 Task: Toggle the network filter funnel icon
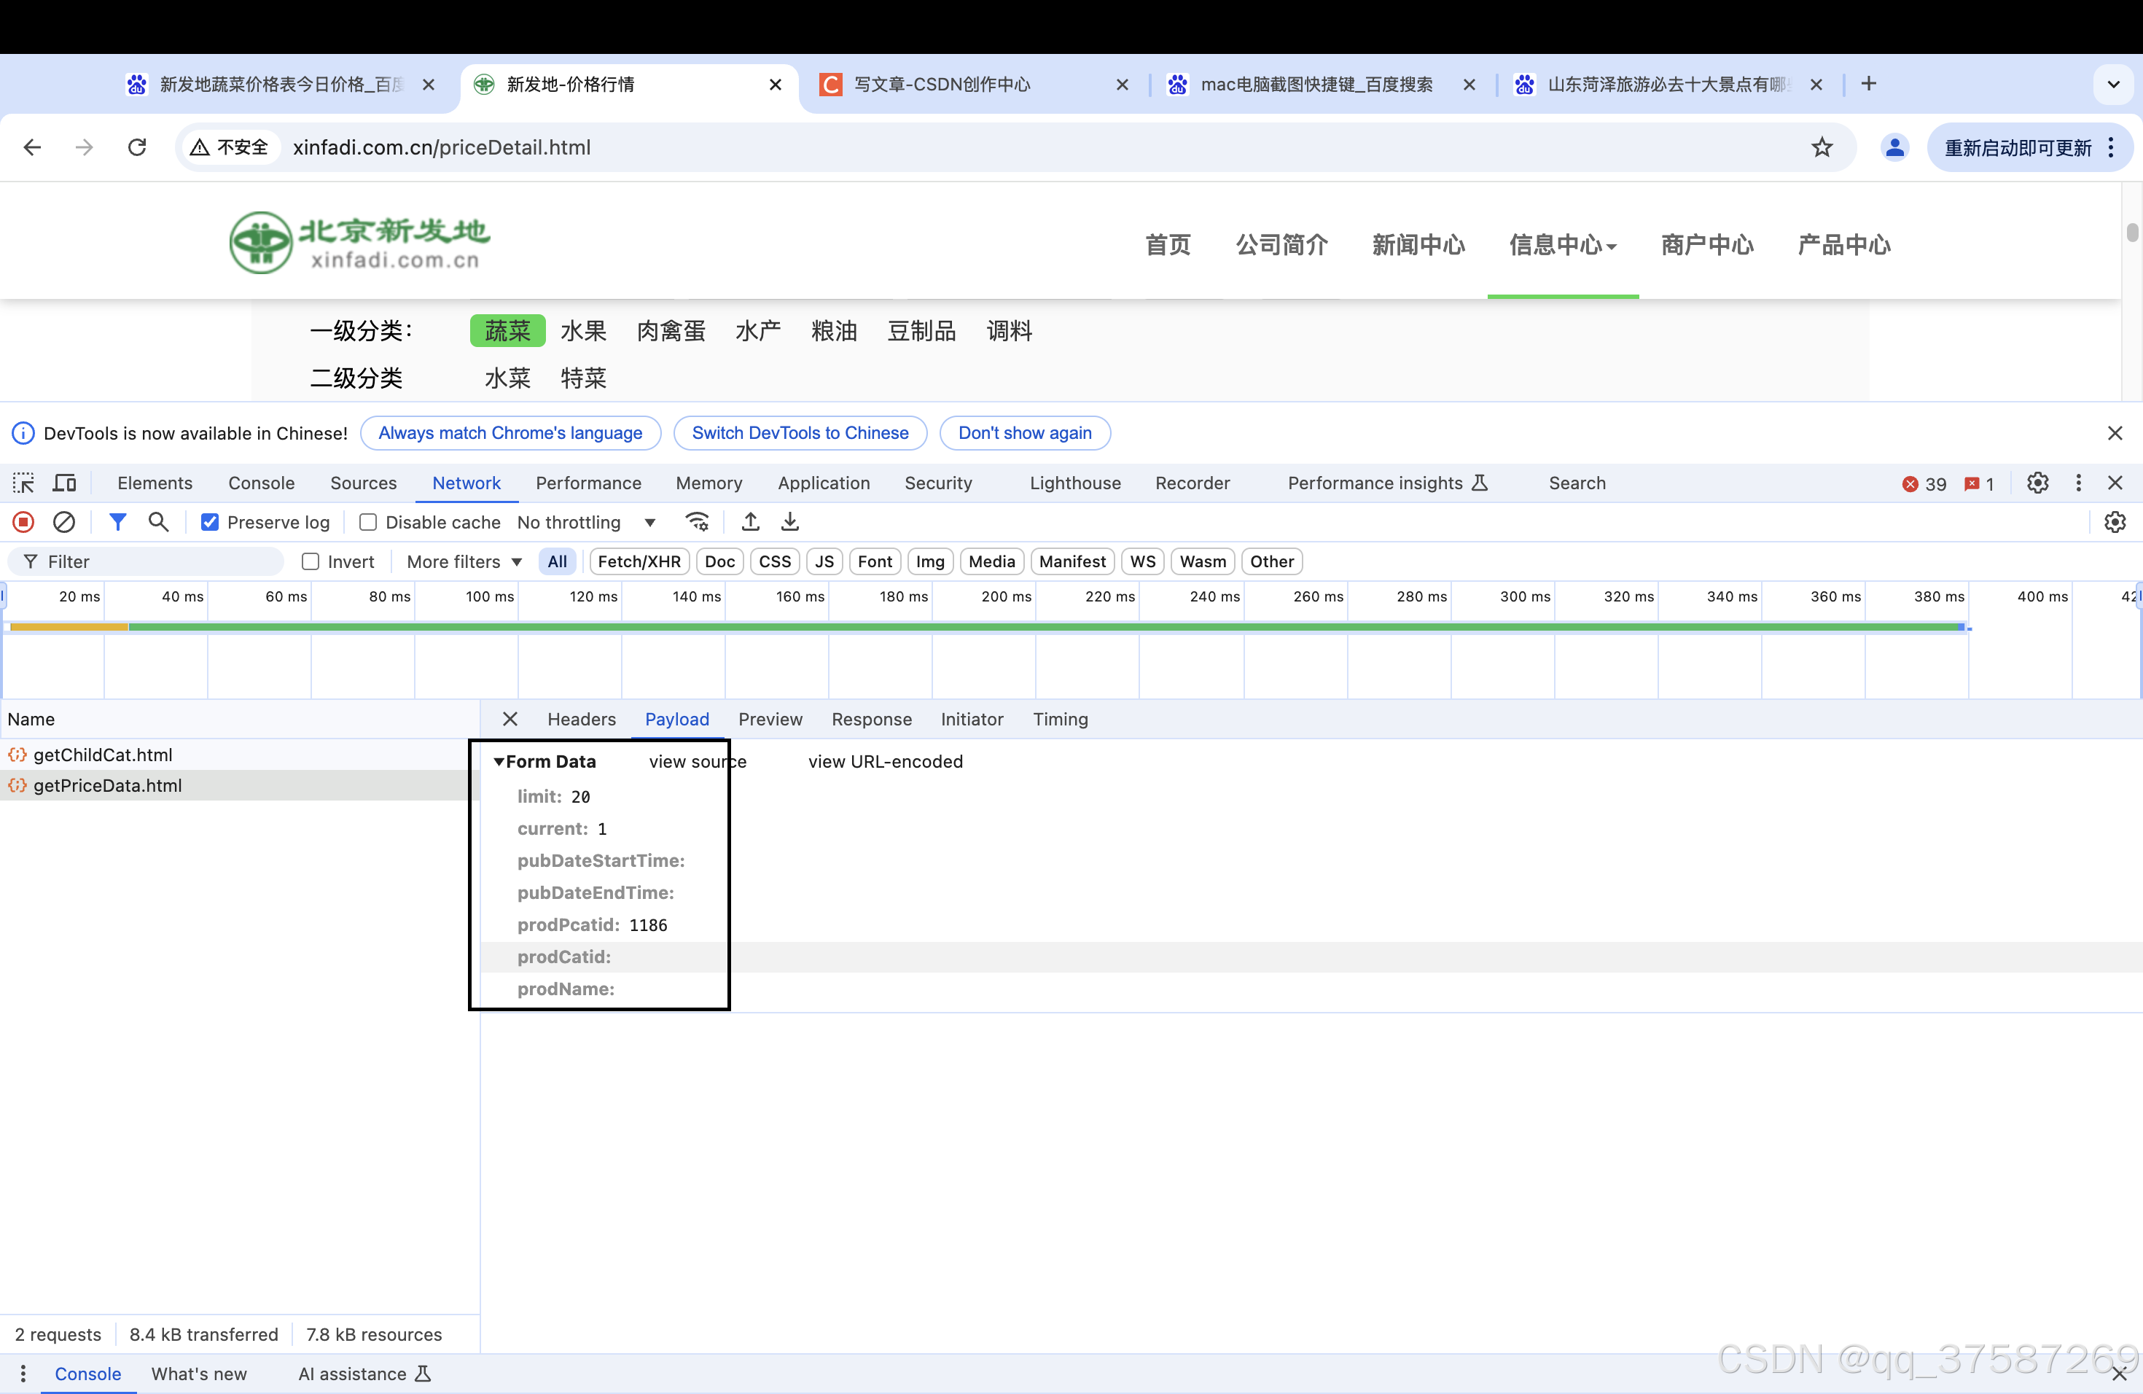point(117,522)
